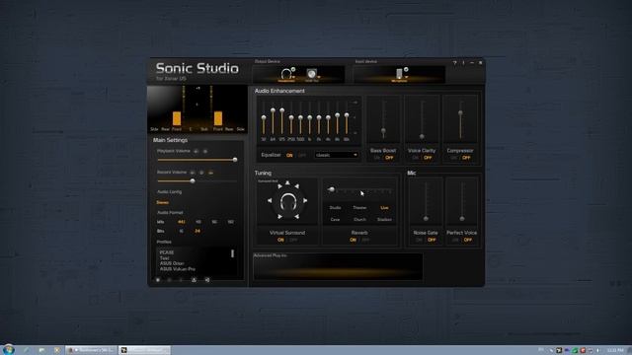This screenshot has height=355, width=632.
Task: Turn Equalizer ON
Action: coord(289,156)
